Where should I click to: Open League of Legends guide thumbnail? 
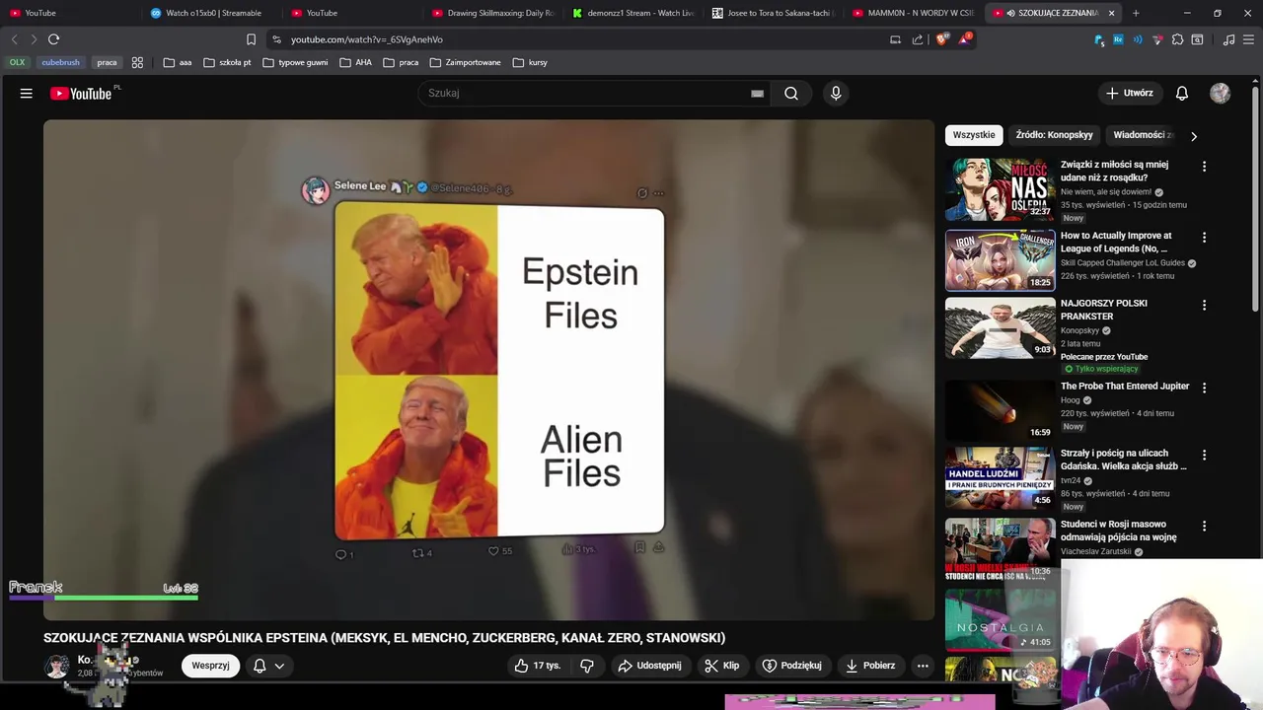[x=1000, y=261]
